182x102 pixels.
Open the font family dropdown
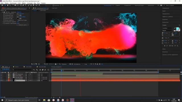[x=167, y=28]
